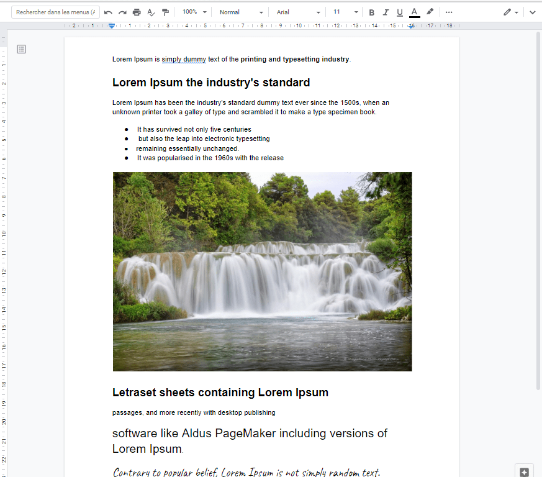Screen dimensions: 542x477
Task: Click the 'Rechercher dans les menus' field
Action: click(x=55, y=11)
